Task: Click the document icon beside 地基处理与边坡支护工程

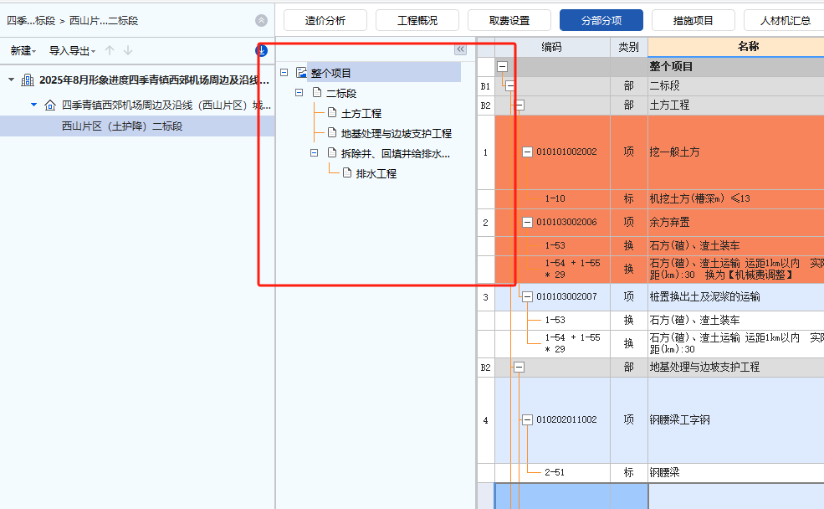Action: pyautogui.click(x=331, y=134)
